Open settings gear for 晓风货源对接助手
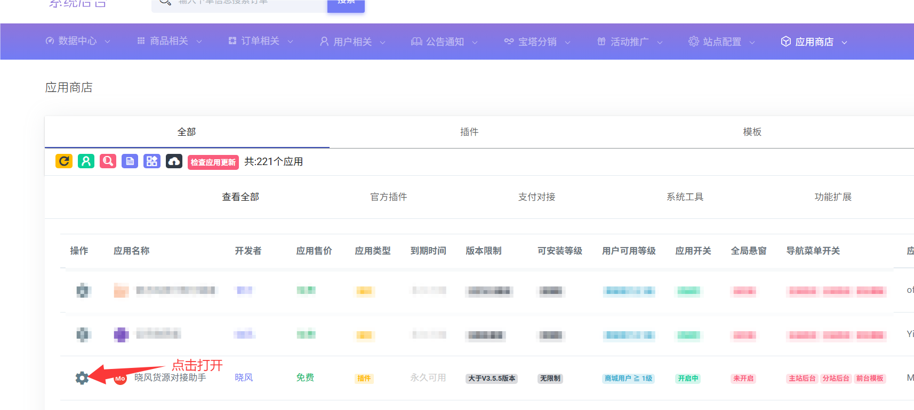Image resolution: width=914 pixels, height=410 pixels. click(82, 378)
